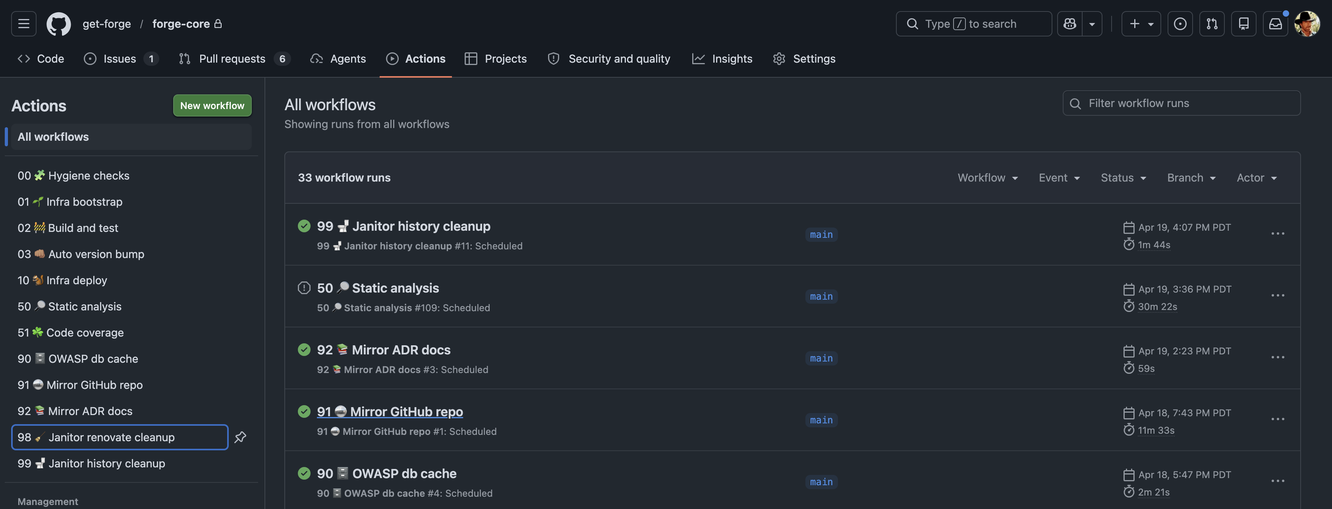The height and width of the screenshot is (509, 1332).
Task: Open options menu for Static analysis run
Action: 1278,295
